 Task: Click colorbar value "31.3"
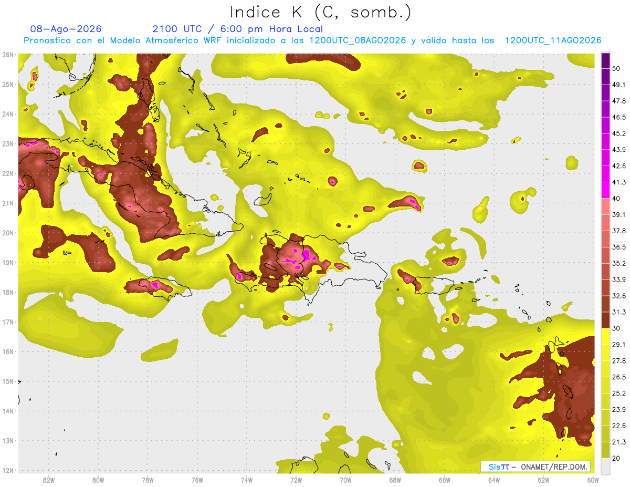click(x=619, y=312)
